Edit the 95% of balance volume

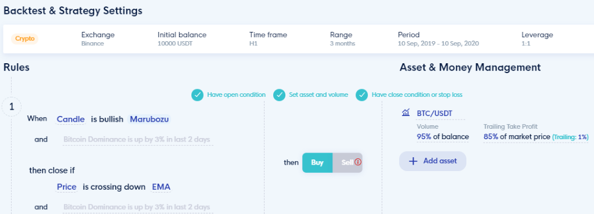point(443,137)
